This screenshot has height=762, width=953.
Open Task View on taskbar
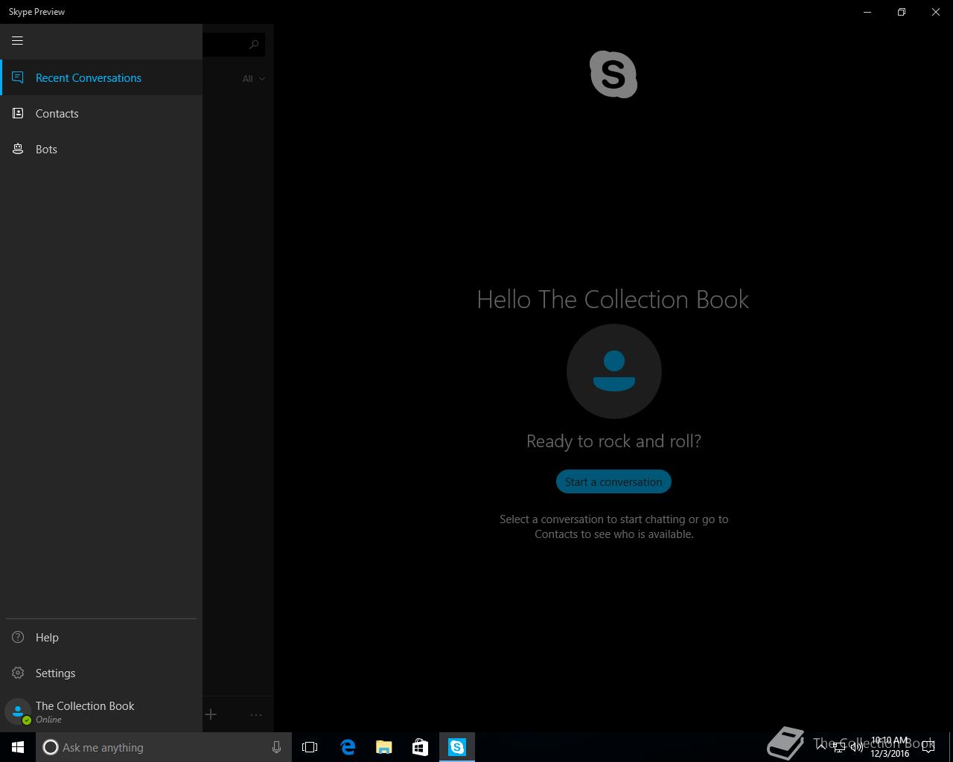(310, 747)
